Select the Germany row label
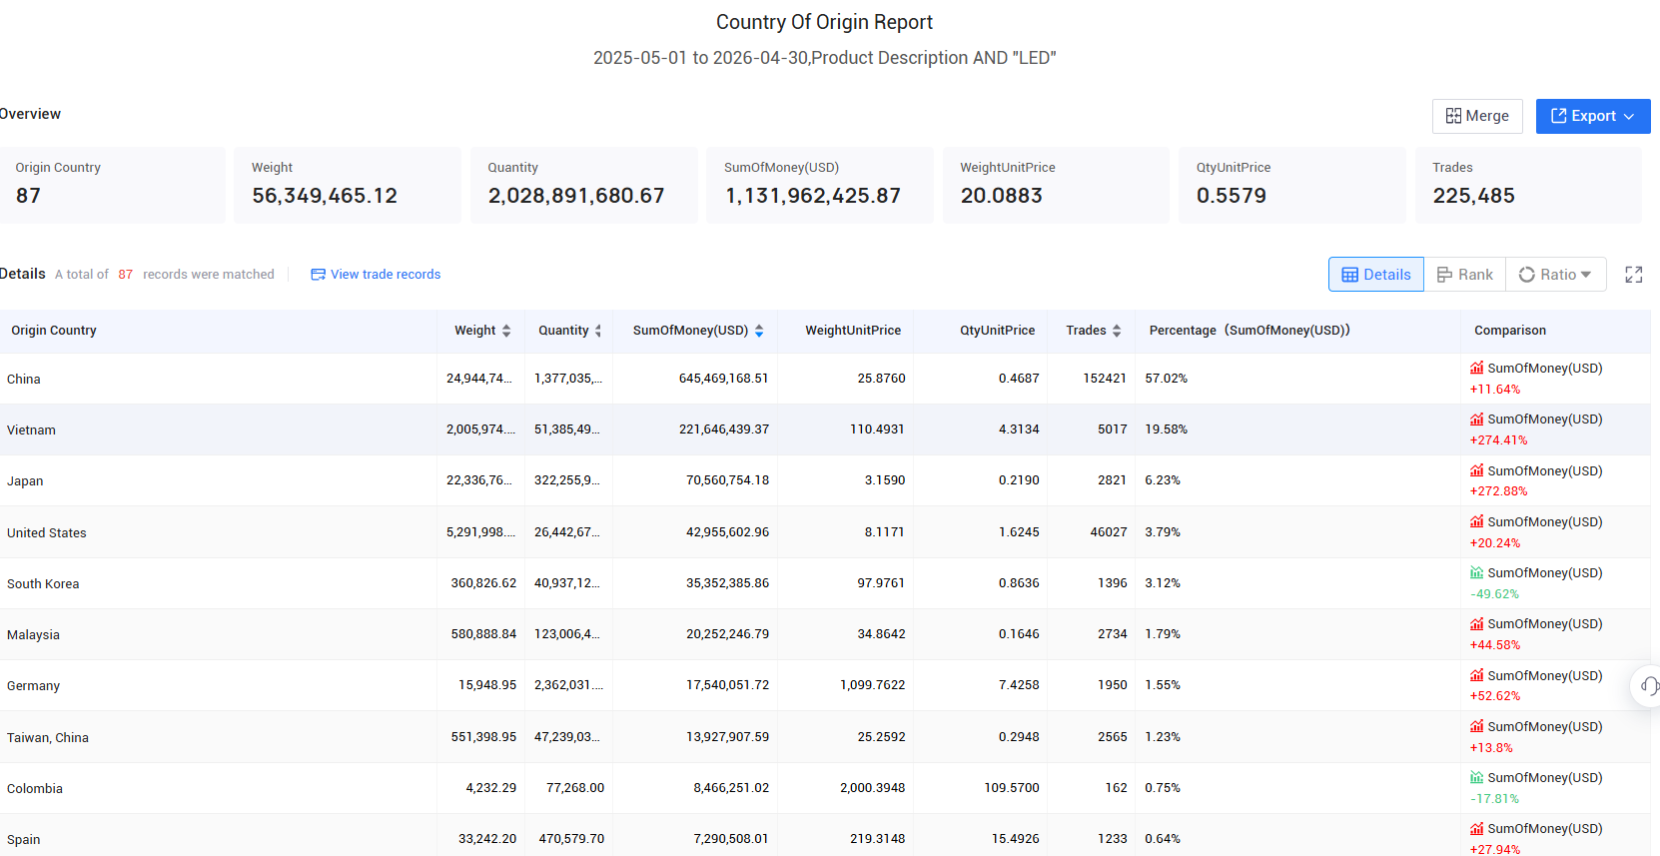 click(33, 686)
